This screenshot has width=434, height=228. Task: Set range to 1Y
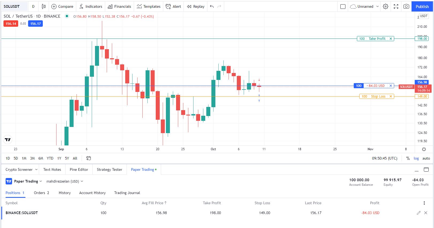[x=59, y=158]
